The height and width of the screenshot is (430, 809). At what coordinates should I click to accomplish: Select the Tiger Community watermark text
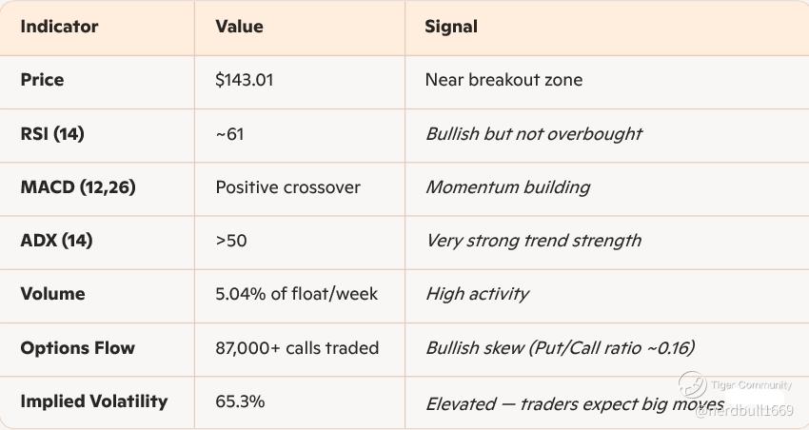tap(751, 384)
